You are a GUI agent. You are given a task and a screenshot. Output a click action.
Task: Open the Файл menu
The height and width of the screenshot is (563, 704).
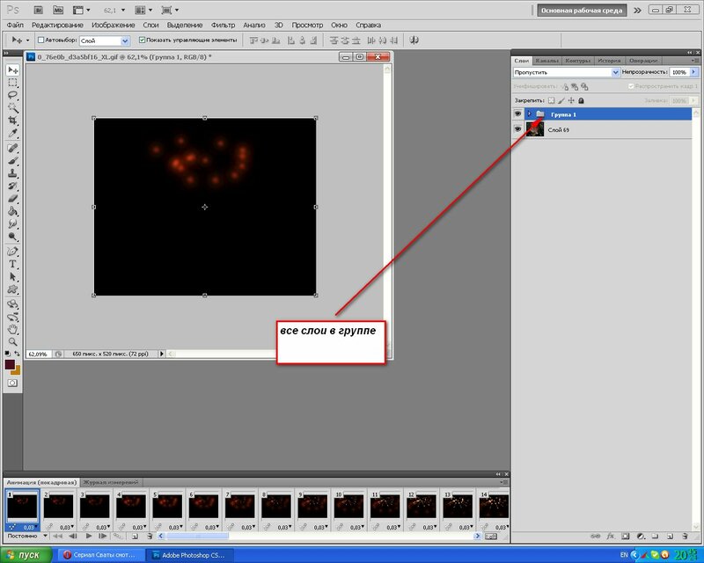click(15, 26)
